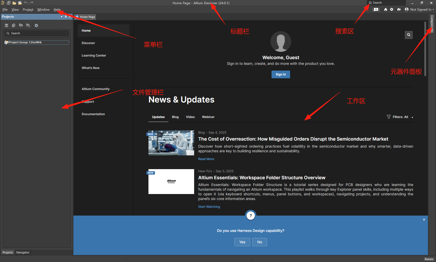Switch to the Navigator panel tab

(23, 252)
